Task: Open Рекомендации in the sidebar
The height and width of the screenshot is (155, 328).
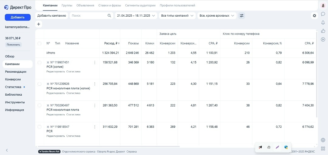Action: click(16, 72)
